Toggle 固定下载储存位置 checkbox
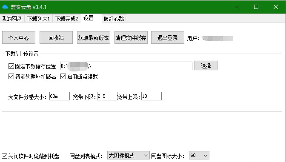 [11, 66]
